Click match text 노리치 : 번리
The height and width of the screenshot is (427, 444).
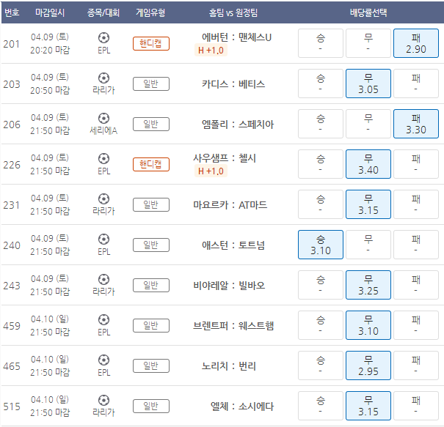pos(229,366)
